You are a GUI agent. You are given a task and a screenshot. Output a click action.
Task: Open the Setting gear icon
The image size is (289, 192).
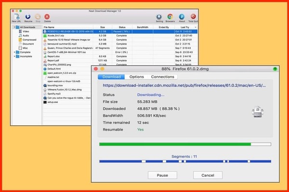tap(159, 17)
